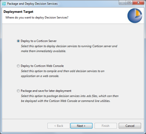Click the dialog title text in title bar

[32, 4]
